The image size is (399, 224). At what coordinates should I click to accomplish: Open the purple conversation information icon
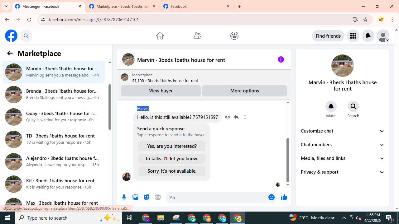281,59
